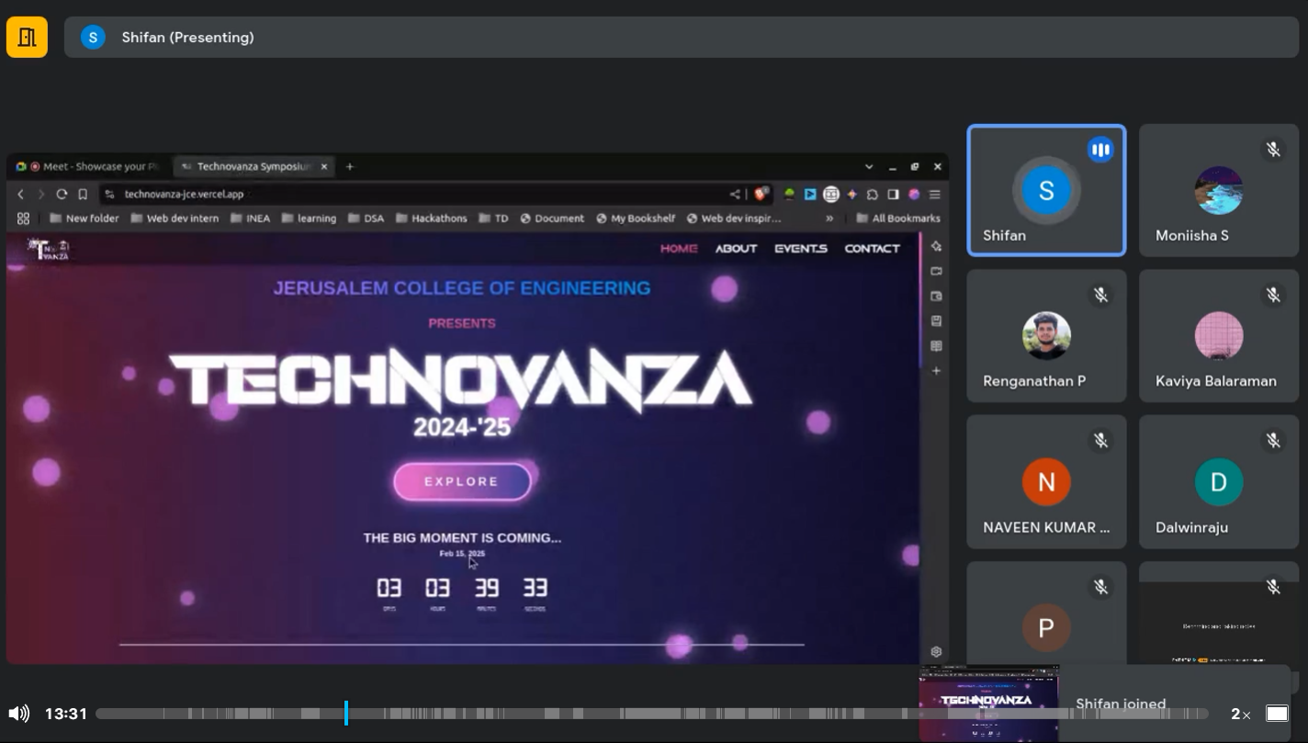Image resolution: width=1308 pixels, height=743 pixels.
Task: Open the My Bookshelf bookmark
Action: tap(636, 219)
